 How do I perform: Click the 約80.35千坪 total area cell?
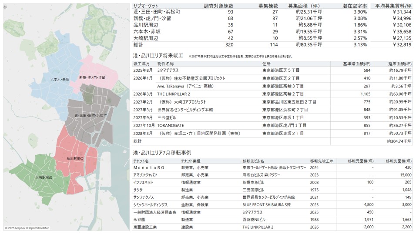(x=309, y=44)
